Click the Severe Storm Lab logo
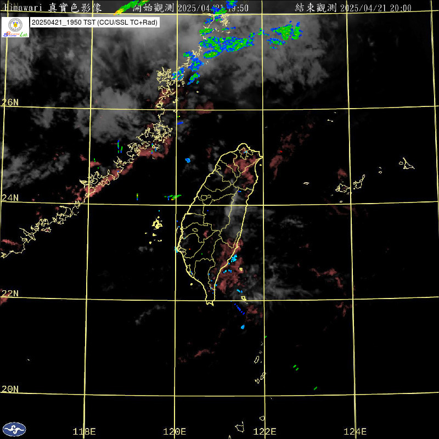439x439 pixels. point(15,27)
